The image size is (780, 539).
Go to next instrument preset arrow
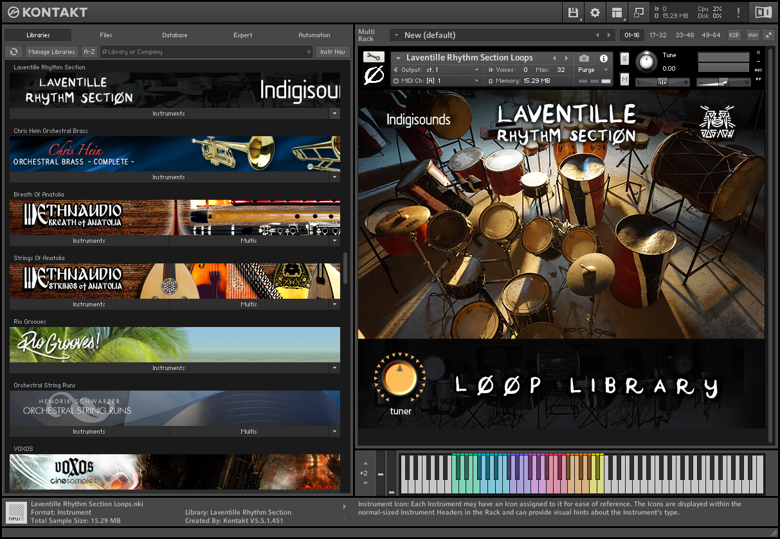[x=566, y=58]
